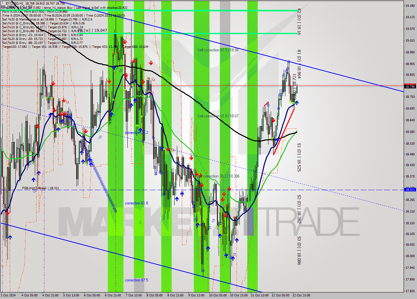The width and height of the screenshot is (417, 299).
Task: Click the 19.070 price axis value
Action: tap(410, 29)
